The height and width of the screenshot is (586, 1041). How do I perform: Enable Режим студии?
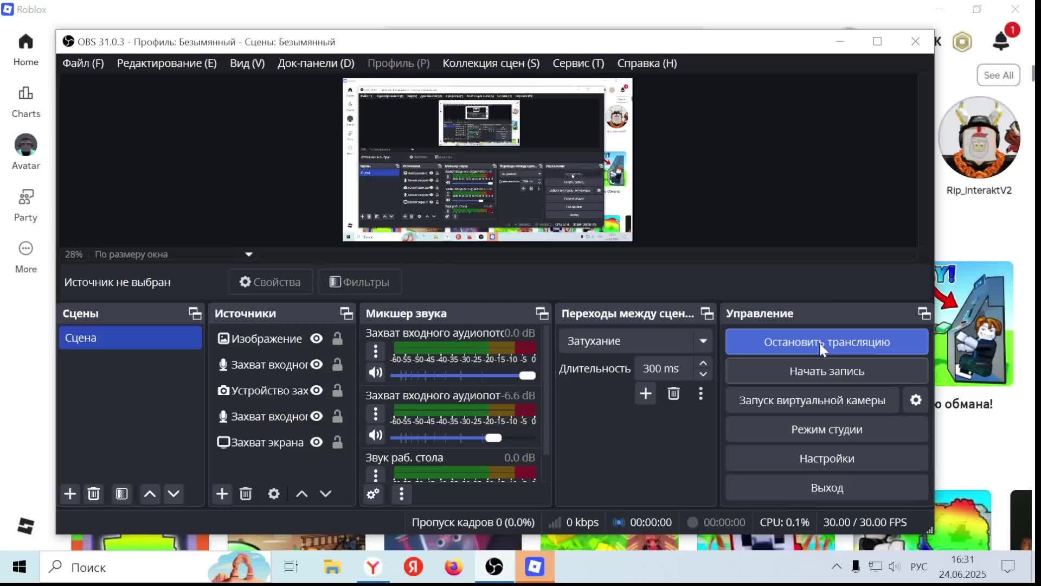click(x=827, y=429)
